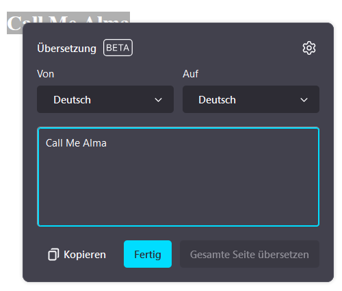Click the highlighted Call Me Alma heading
Image resolution: width=342 pixels, height=291 pixels.
(x=68, y=17)
